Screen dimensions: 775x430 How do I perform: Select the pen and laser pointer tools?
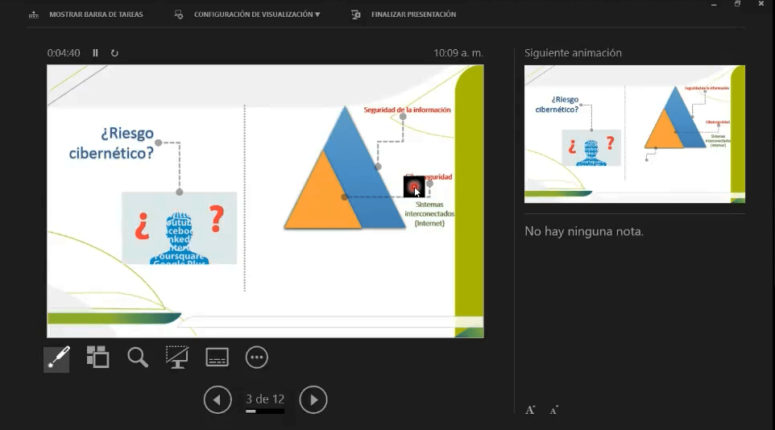pyautogui.click(x=56, y=358)
